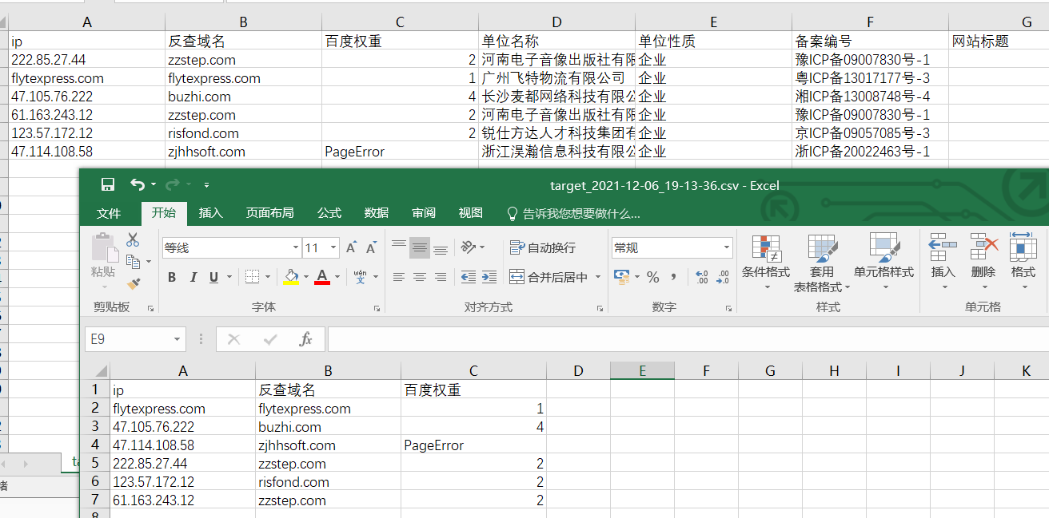
Task: Increase font size with the larger A icon
Action: (351, 248)
